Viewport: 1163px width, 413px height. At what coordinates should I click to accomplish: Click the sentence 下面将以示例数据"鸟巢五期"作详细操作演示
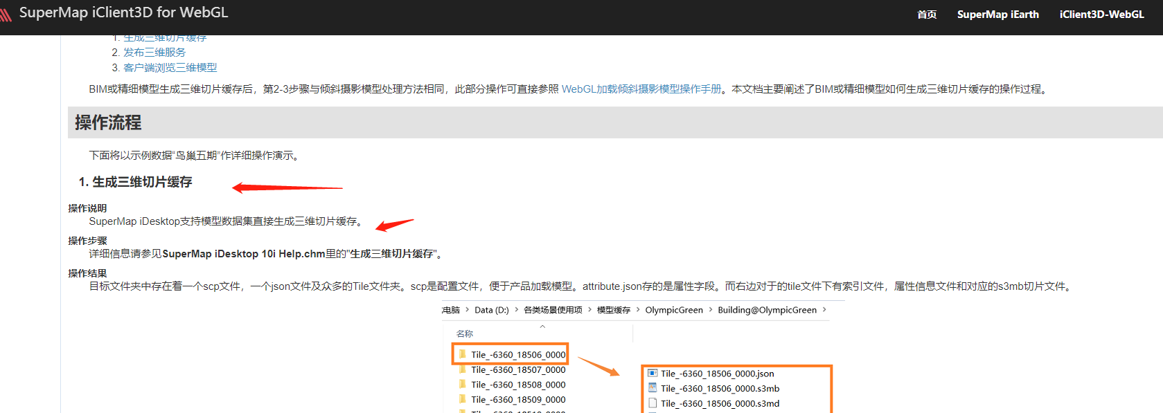tap(195, 156)
